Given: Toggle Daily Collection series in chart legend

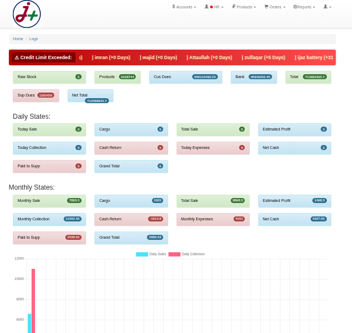Looking at the screenshot, I should click(187, 254).
